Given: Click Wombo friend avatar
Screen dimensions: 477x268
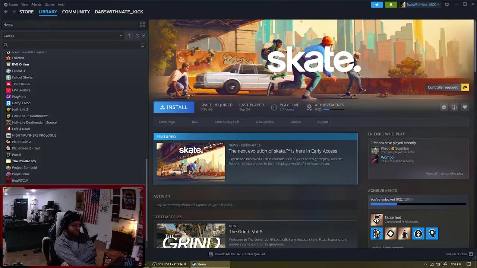Looking at the screenshot, I should point(375,159).
